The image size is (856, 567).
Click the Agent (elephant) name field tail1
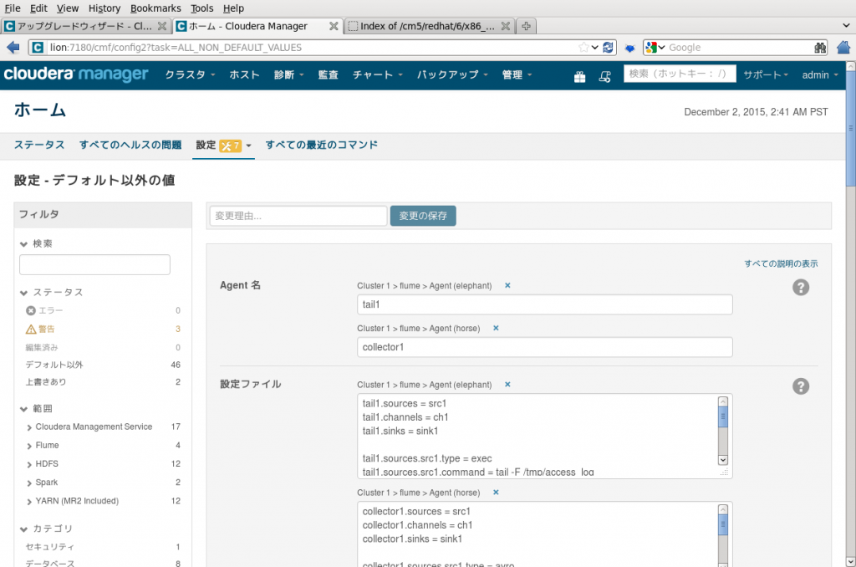pos(545,304)
